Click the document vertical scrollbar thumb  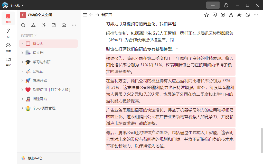(261, 140)
